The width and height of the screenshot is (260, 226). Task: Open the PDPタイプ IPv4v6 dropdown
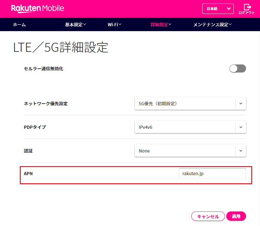click(x=190, y=127)
